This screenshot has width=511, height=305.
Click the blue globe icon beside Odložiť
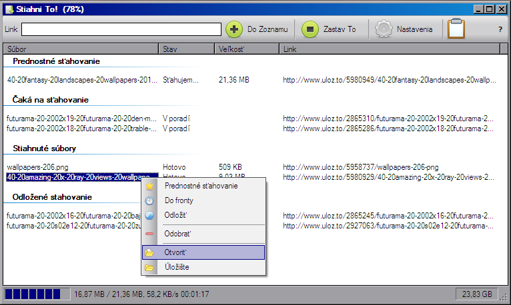pos(149,215)
